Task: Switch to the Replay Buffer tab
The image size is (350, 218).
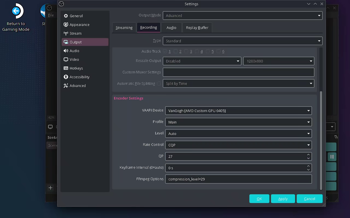Action: pos(197,28)
